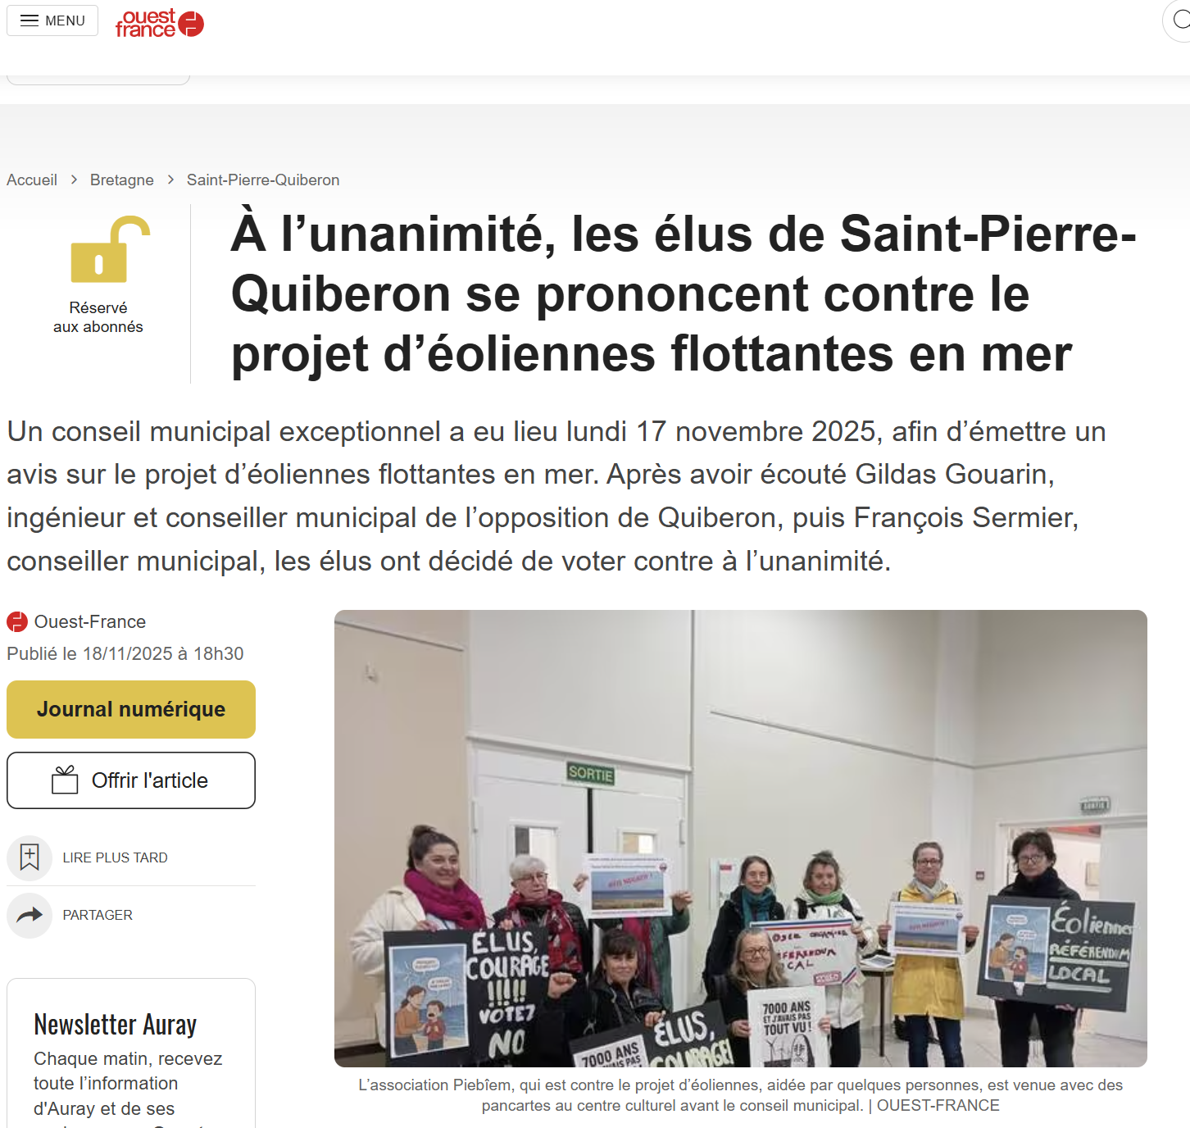This screenshot has width=1190, height=1128.
Task: Click the share arrow Partager icon
Action: click(30, 915)
